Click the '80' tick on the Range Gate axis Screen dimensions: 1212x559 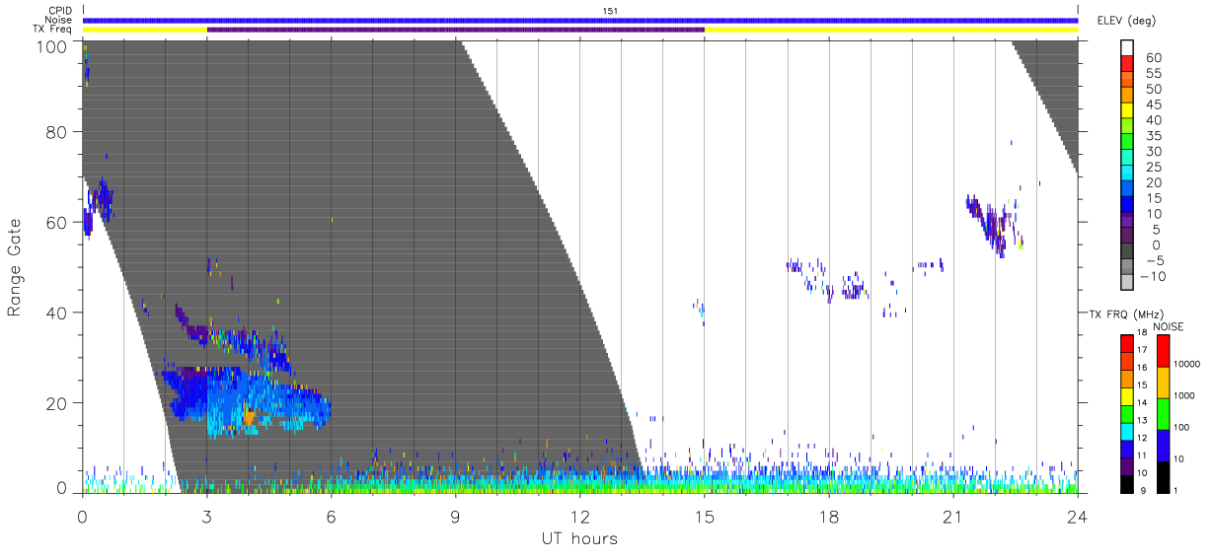click(x=57, y=132)
